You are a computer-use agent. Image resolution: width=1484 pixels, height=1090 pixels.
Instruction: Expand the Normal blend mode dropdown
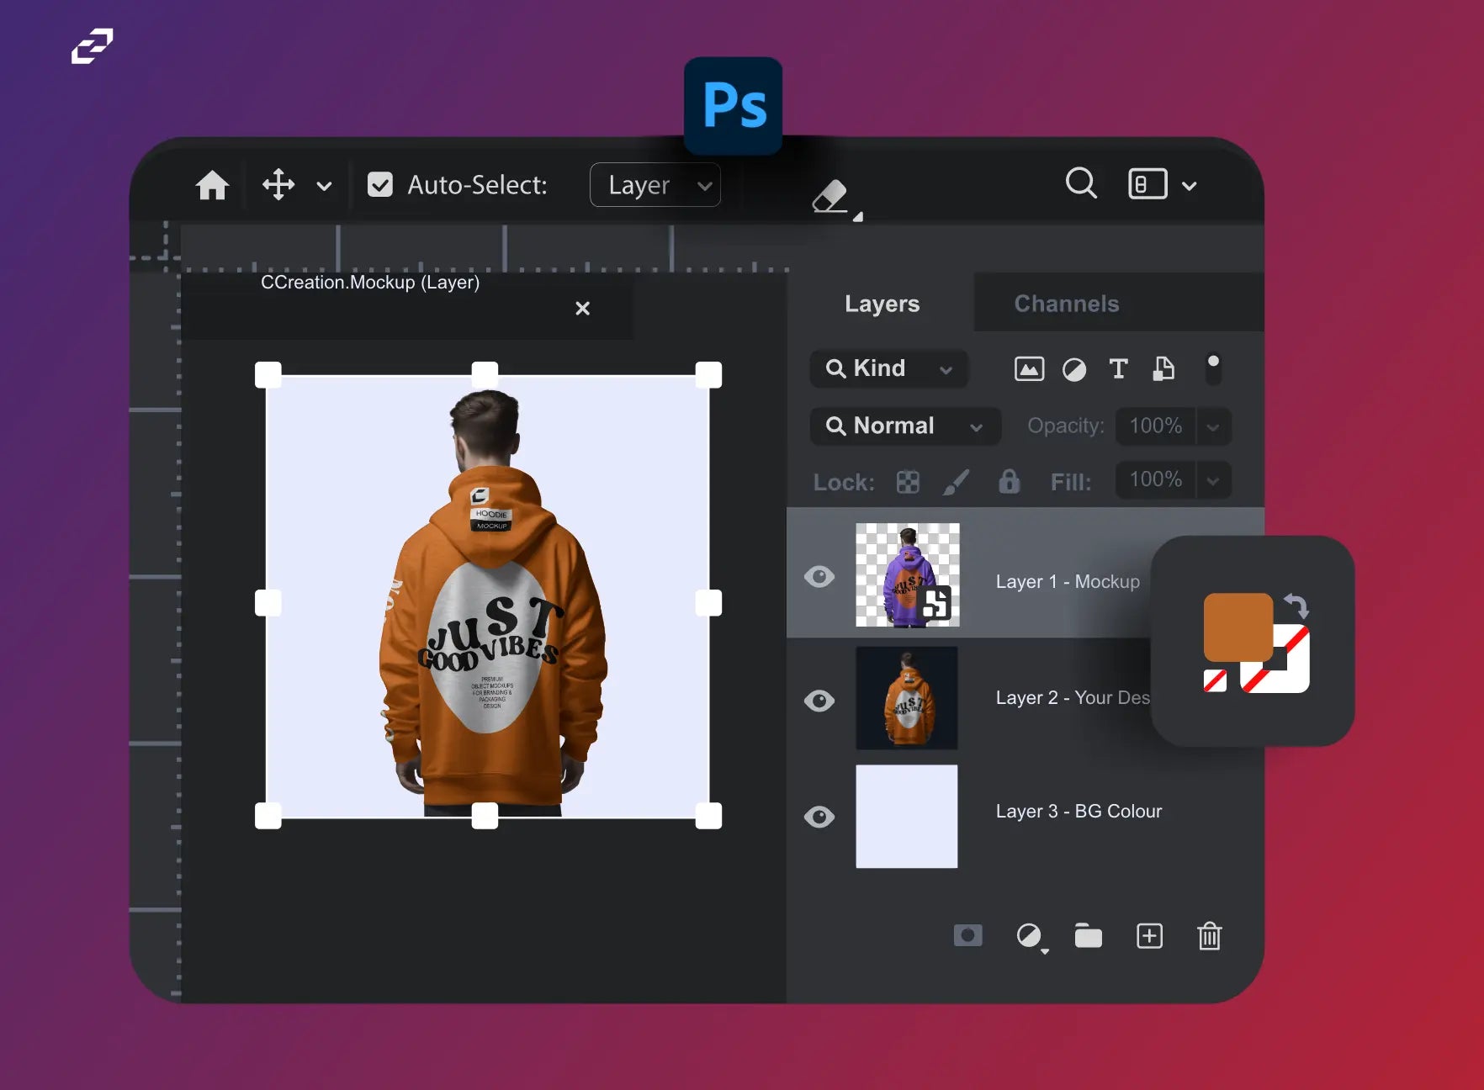pyautogui.click(x=904, y=426)
